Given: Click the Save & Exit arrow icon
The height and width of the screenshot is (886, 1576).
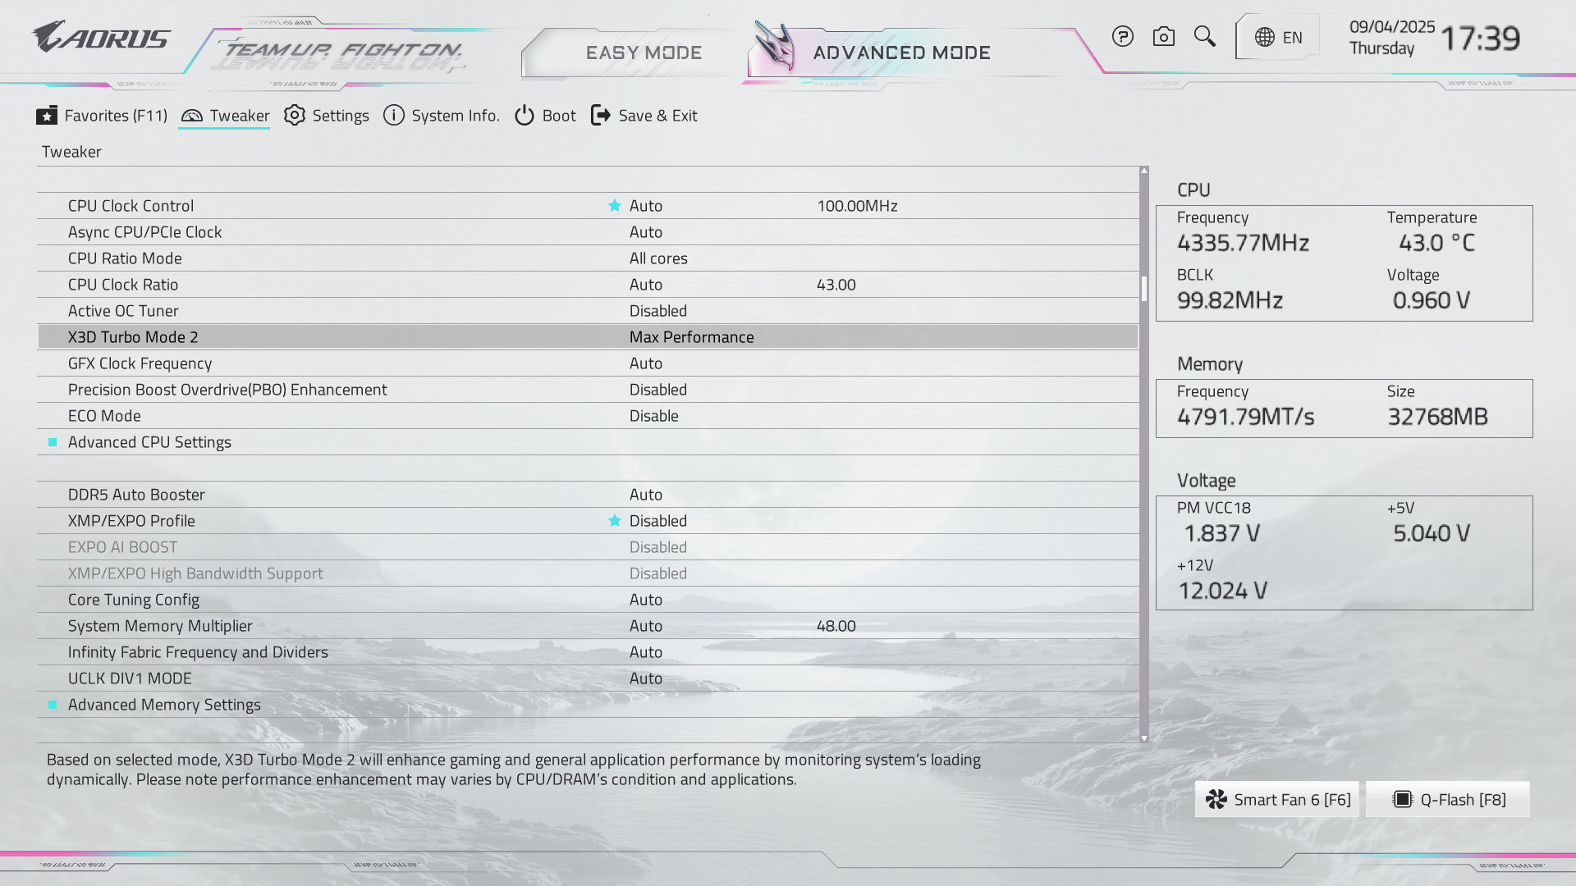Looking at the screenshot, I should point(601,116).
